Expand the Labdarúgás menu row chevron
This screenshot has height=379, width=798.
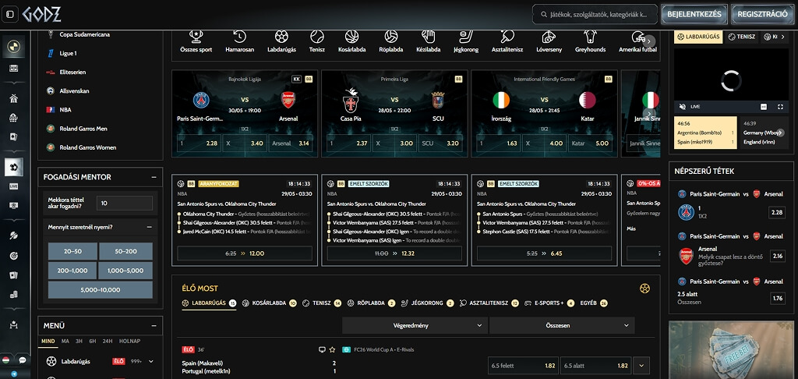pyautogui.click(x=151, y=361)
